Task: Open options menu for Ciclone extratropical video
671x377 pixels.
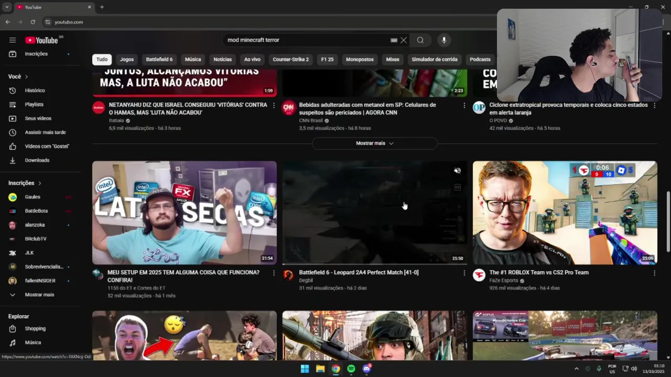Action: pos(654,105)
